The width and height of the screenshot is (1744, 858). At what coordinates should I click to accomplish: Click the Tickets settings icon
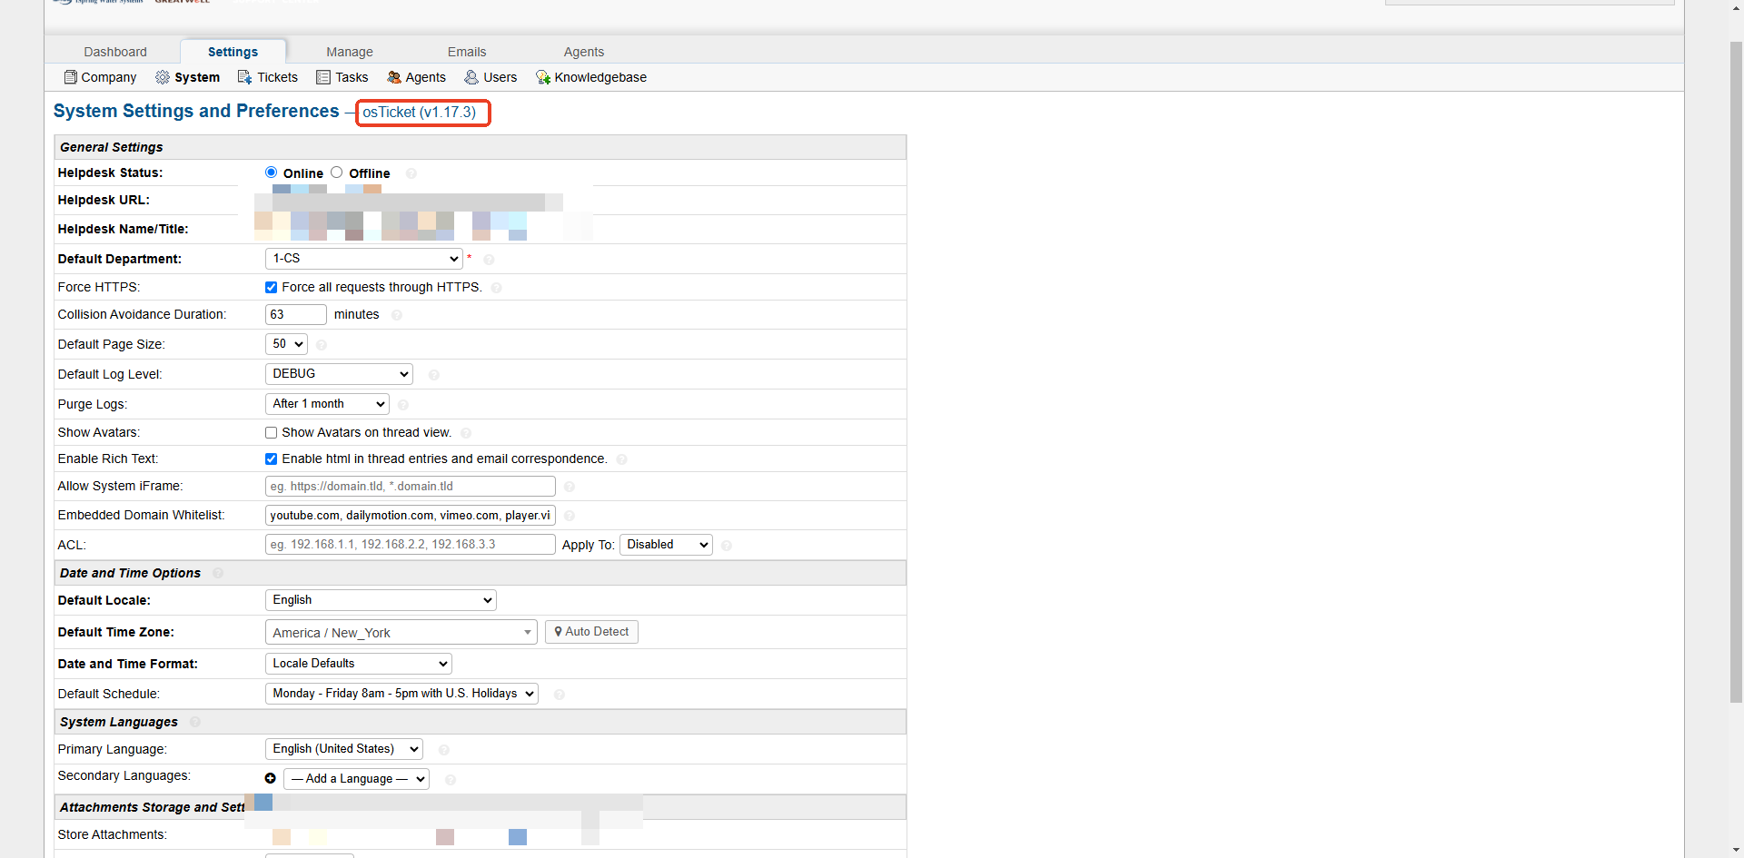pos(244,77)
